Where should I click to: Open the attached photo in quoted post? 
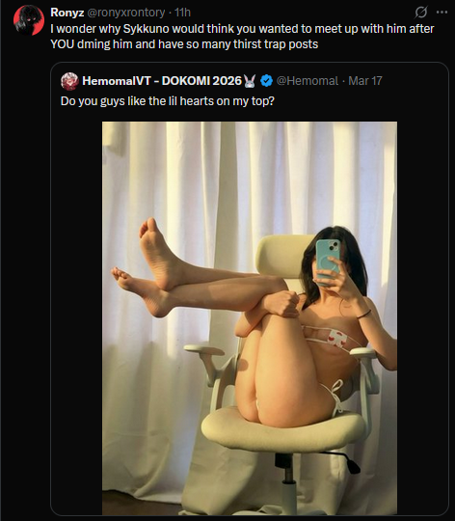(250, 318)
